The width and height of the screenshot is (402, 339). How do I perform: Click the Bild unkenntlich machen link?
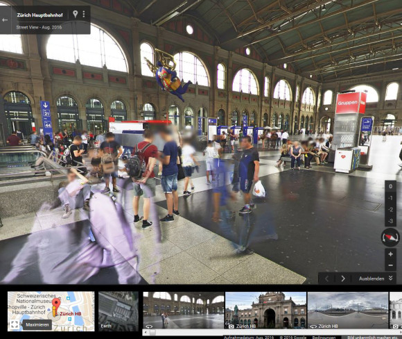[x=372, y=337]
